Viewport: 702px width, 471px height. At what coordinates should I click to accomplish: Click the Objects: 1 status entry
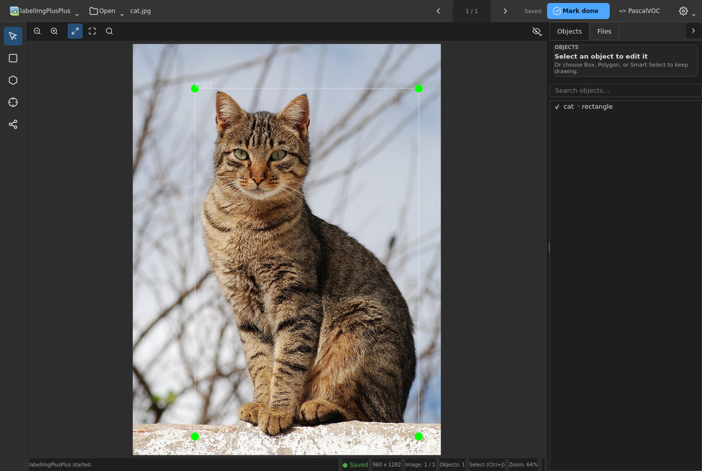(452, 465)
